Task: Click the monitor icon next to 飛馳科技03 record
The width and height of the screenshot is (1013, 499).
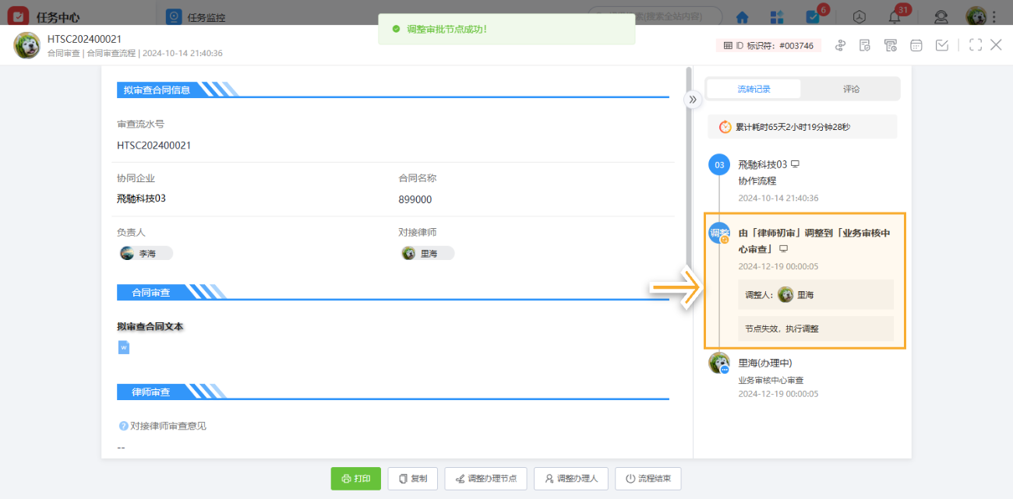Action: [x=796, y=164]
